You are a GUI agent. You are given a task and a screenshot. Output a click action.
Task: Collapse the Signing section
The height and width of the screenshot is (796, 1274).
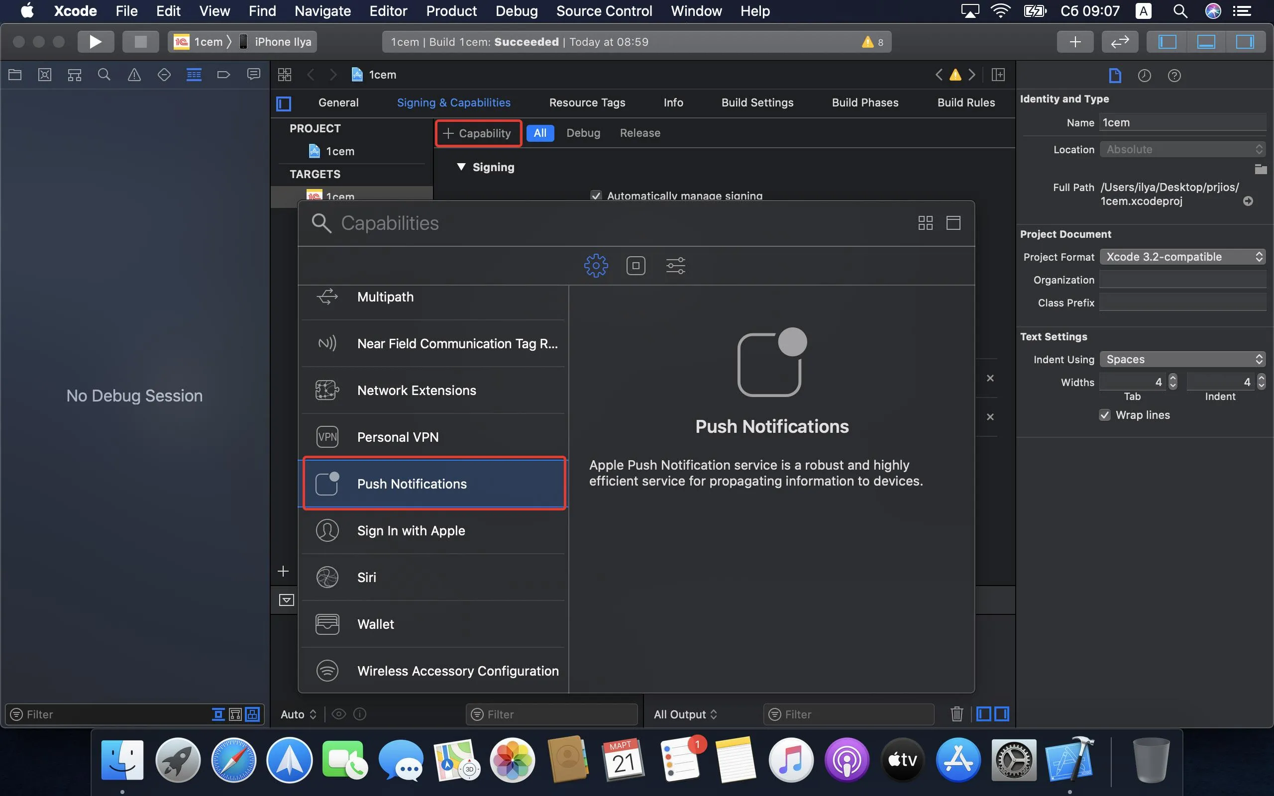pyautogui.click(x=461, y=167)
